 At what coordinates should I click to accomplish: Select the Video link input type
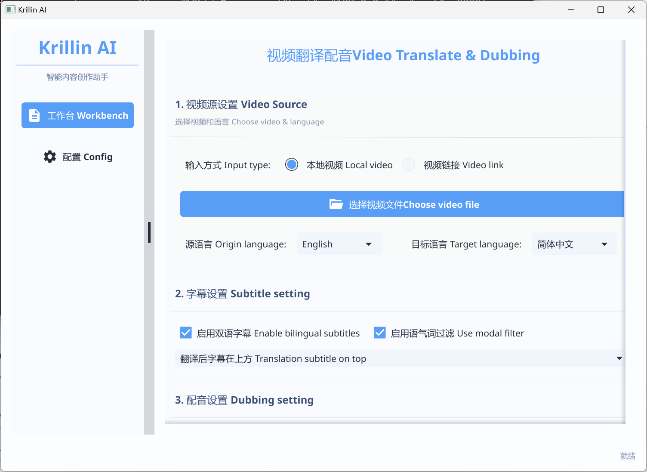click(408, 164)
